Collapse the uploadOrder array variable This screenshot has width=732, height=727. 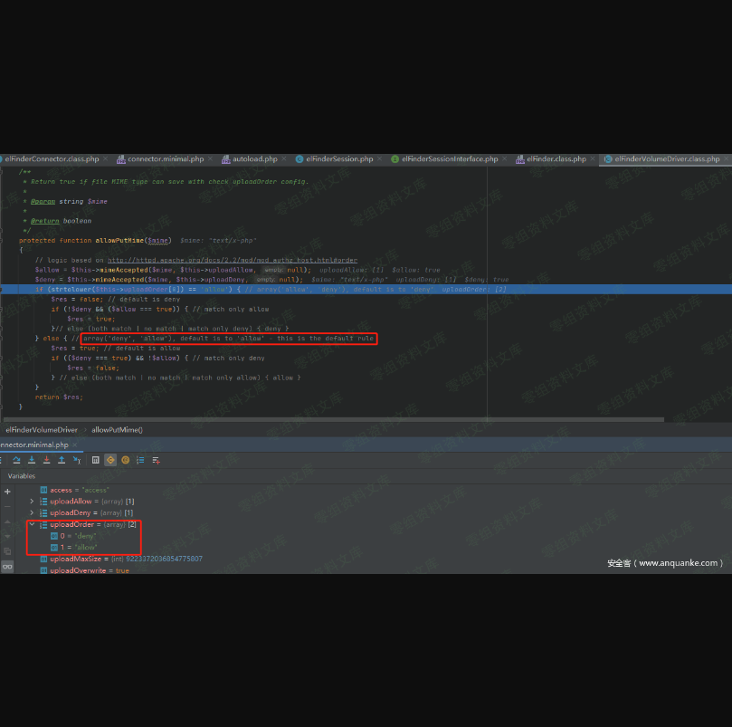click(32, 524)
